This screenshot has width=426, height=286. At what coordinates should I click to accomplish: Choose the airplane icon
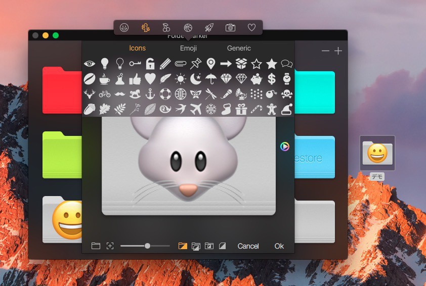point(196,109)
